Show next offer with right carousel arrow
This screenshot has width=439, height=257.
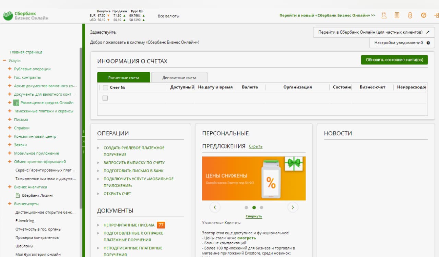tap(293, 207)
